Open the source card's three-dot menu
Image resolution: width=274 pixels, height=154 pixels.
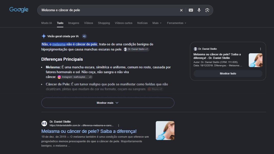coord(260,49)
